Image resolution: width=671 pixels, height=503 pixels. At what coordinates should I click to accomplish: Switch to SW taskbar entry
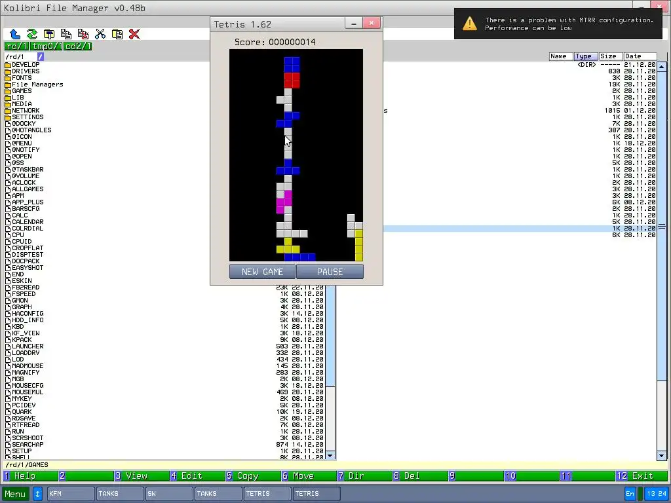(169, 494)
